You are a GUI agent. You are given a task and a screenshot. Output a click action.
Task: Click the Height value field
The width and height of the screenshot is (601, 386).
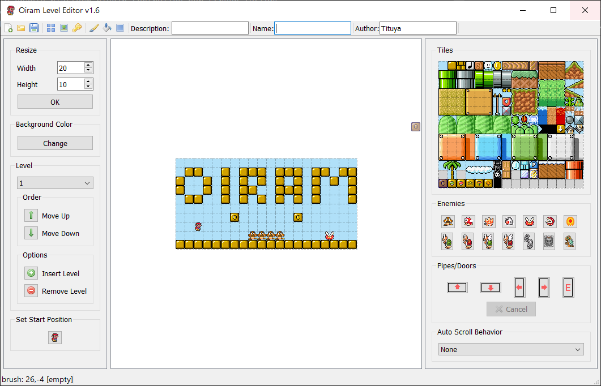[71, 85]
